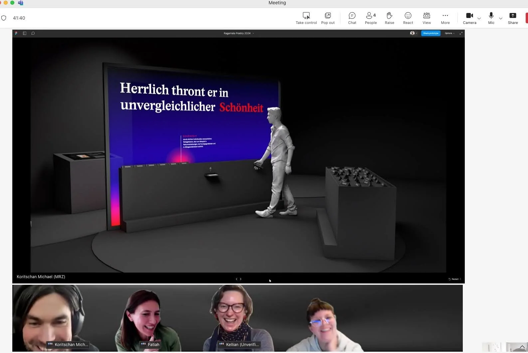The width and height of the screenshot is (528, 353).
Task: Click the red Schönheit word in prototype
Action: point(241,107)
